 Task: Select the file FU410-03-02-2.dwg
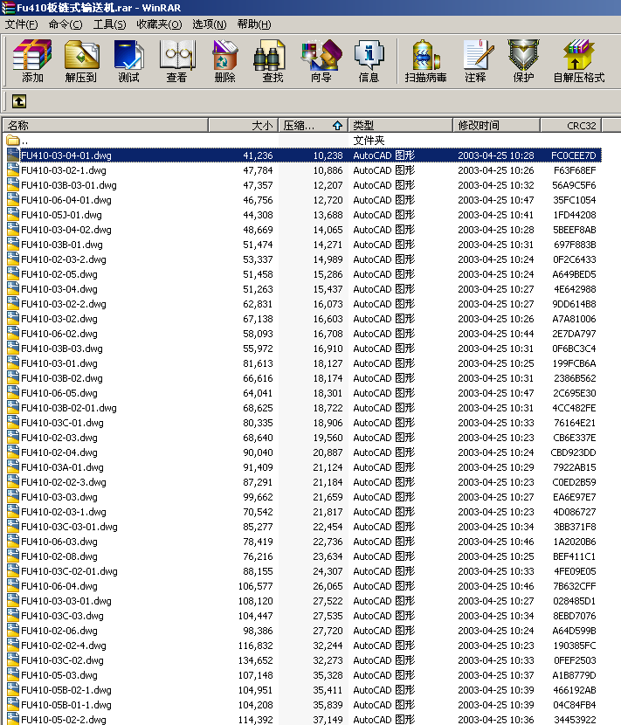[64, 304]
